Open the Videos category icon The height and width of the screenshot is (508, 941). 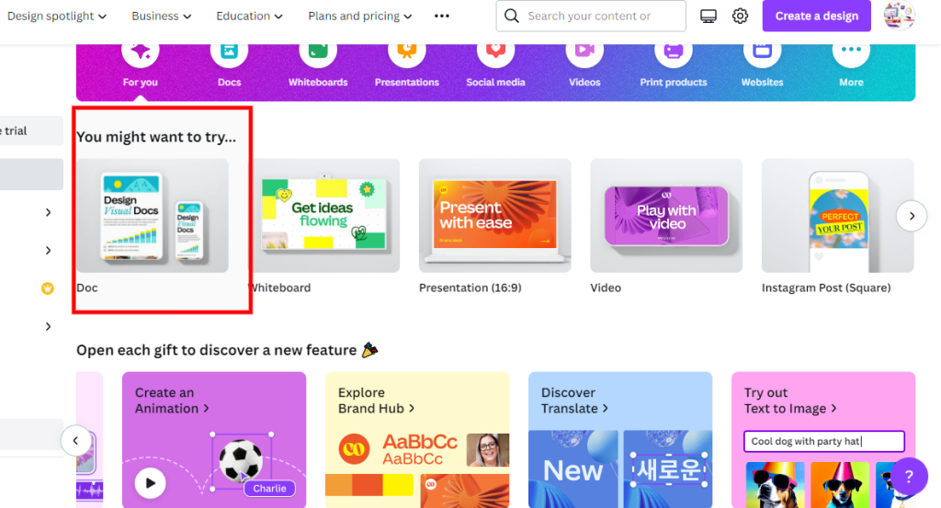coord(584,52)
